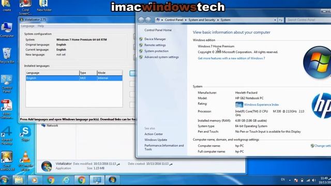
Task: Open Control Panel Home link
Action: click(x=158, y=30)
